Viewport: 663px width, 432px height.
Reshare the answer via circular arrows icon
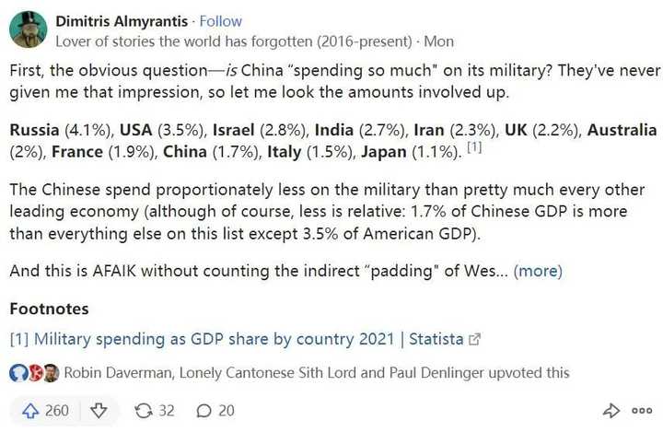point(144,411)
